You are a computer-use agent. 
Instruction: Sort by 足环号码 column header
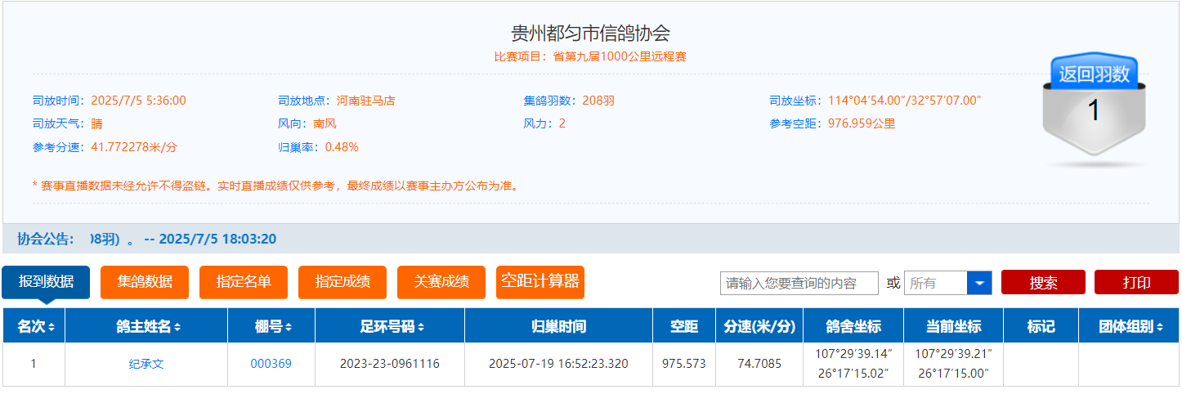[x=389, y=327]
